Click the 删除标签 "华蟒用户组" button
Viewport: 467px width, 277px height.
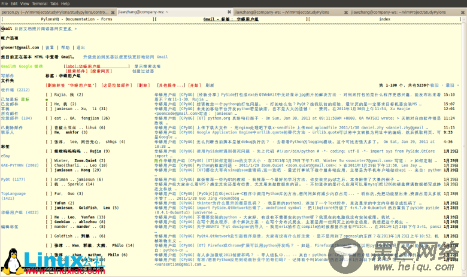point(71,86)
